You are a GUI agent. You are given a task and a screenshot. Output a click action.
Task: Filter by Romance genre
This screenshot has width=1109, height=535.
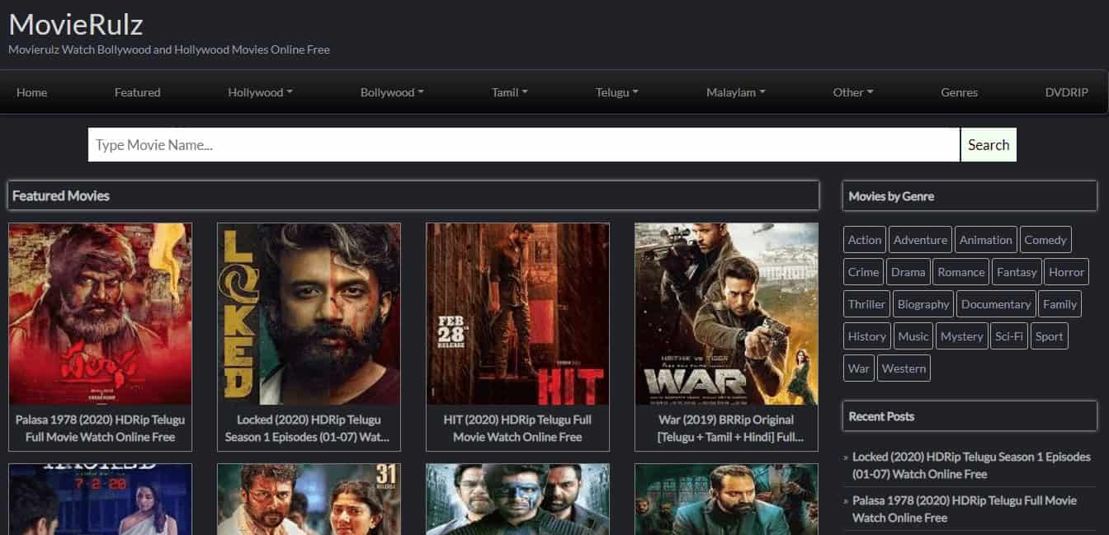[x=961, y=272]
